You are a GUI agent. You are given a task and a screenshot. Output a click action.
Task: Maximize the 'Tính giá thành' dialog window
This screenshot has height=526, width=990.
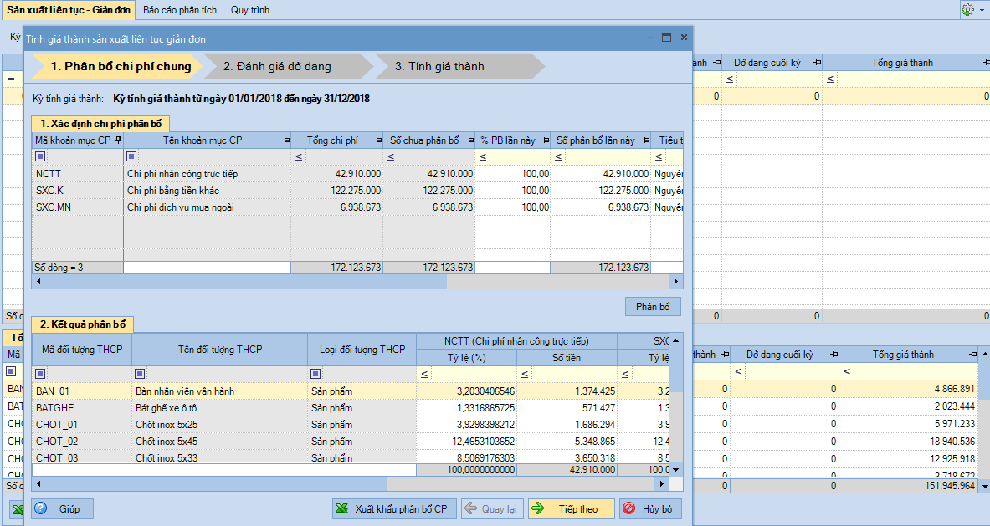point(666,38)
